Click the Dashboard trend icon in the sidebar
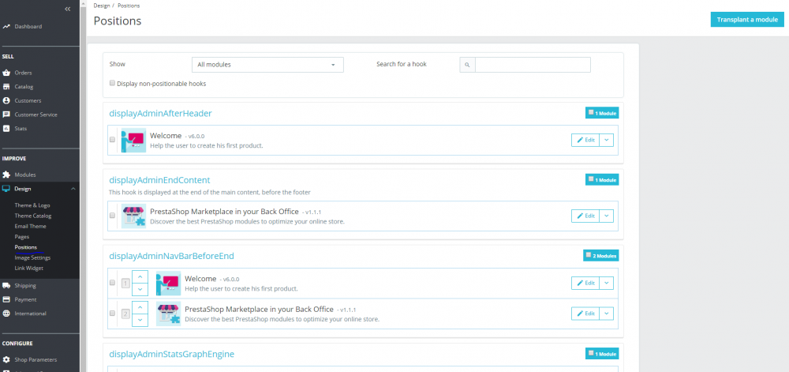Image resolution: width=789 pixels, height=372 pixels. tap(6, 26)
